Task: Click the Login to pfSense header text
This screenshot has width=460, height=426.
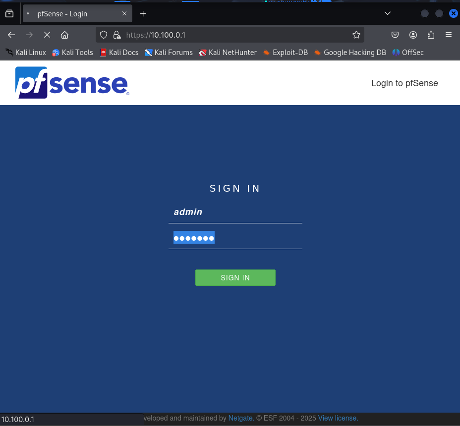Action: click(x=404, y=83)
